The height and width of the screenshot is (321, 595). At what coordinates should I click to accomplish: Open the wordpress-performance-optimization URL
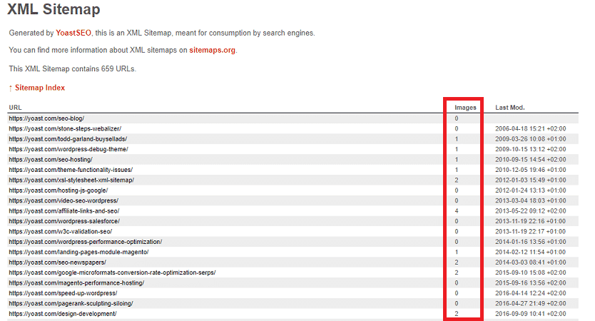pos(86,241)
